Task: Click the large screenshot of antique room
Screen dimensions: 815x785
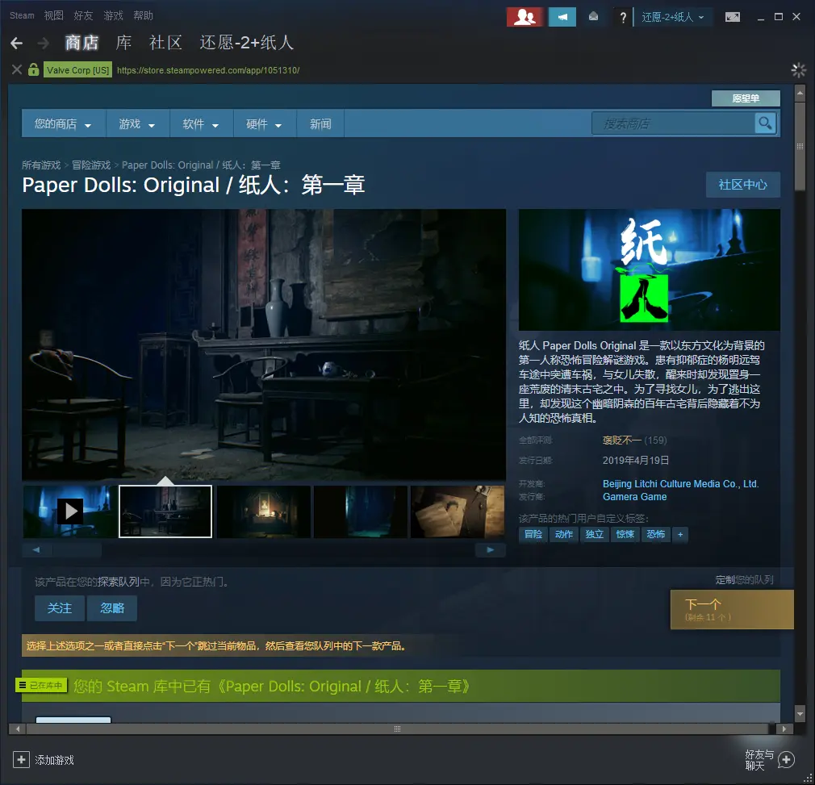Action: click(264, 344)
